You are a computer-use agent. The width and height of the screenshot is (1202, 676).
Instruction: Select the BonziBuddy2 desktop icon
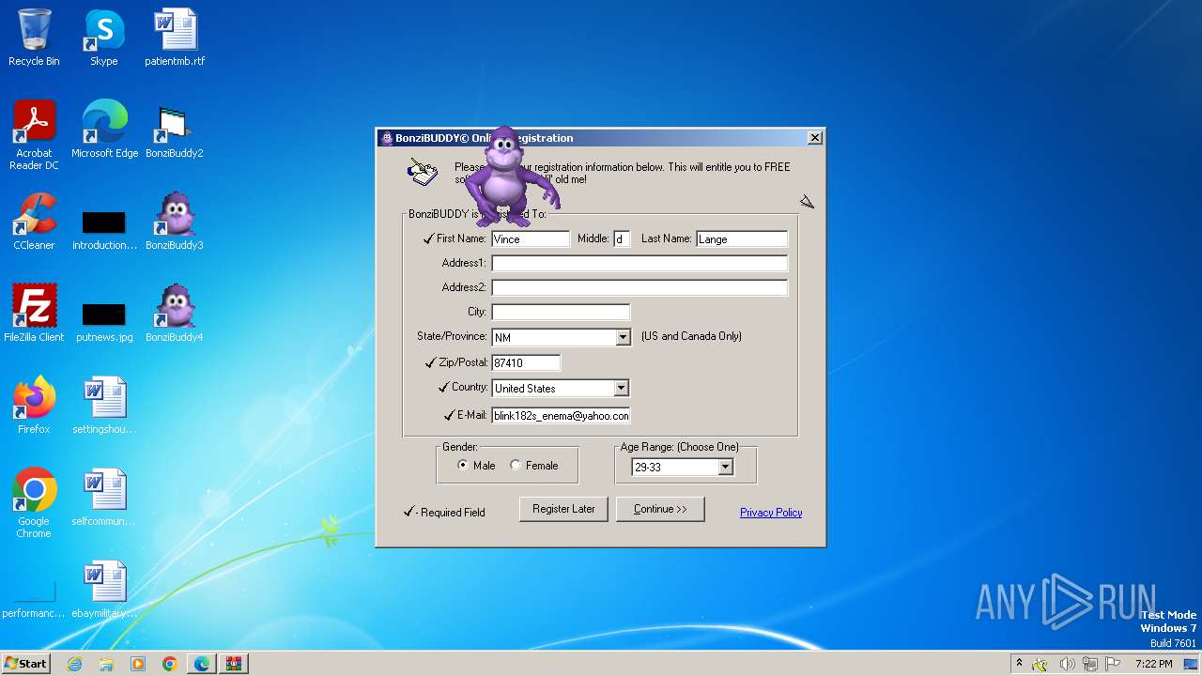(x=175, y=130)
